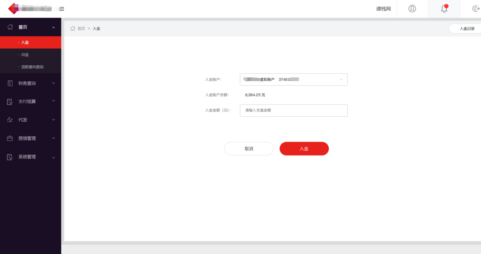Select 入金 in the sidebar submenu
The image size is (481, 254).
(x=30, y=42)
